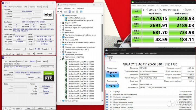
Task: Switch to the Bench tab in CPU-Z processor window
Action: (x=39, y=7)
